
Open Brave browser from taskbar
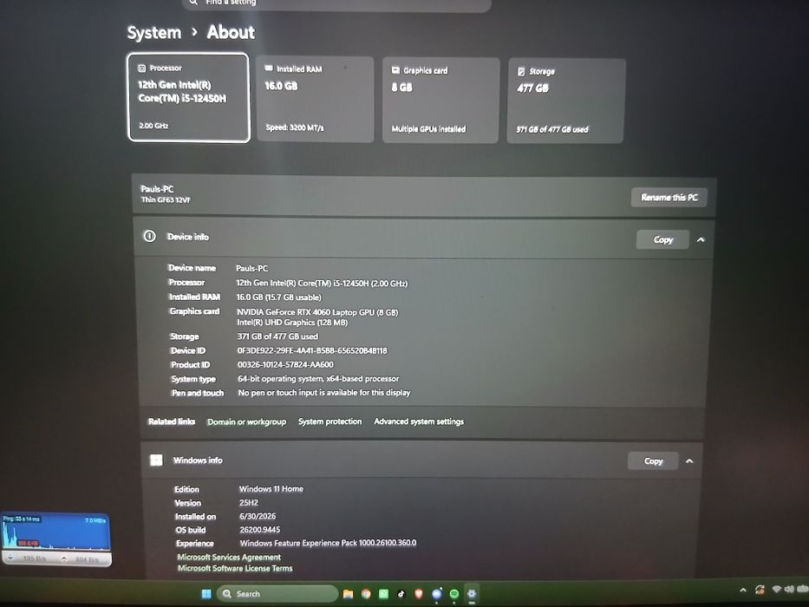pyautogui.click(x=419, y=594)
